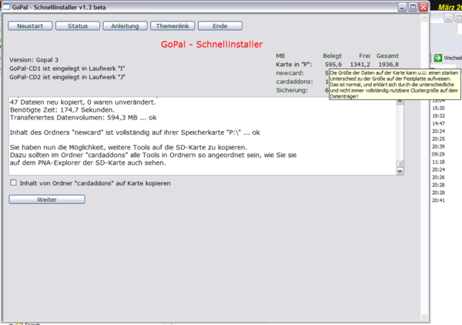Click 'Transferiertes Datenvolumen: 594,3 MB' line
This screenshot has height=325, width=462.
(83, 118)
